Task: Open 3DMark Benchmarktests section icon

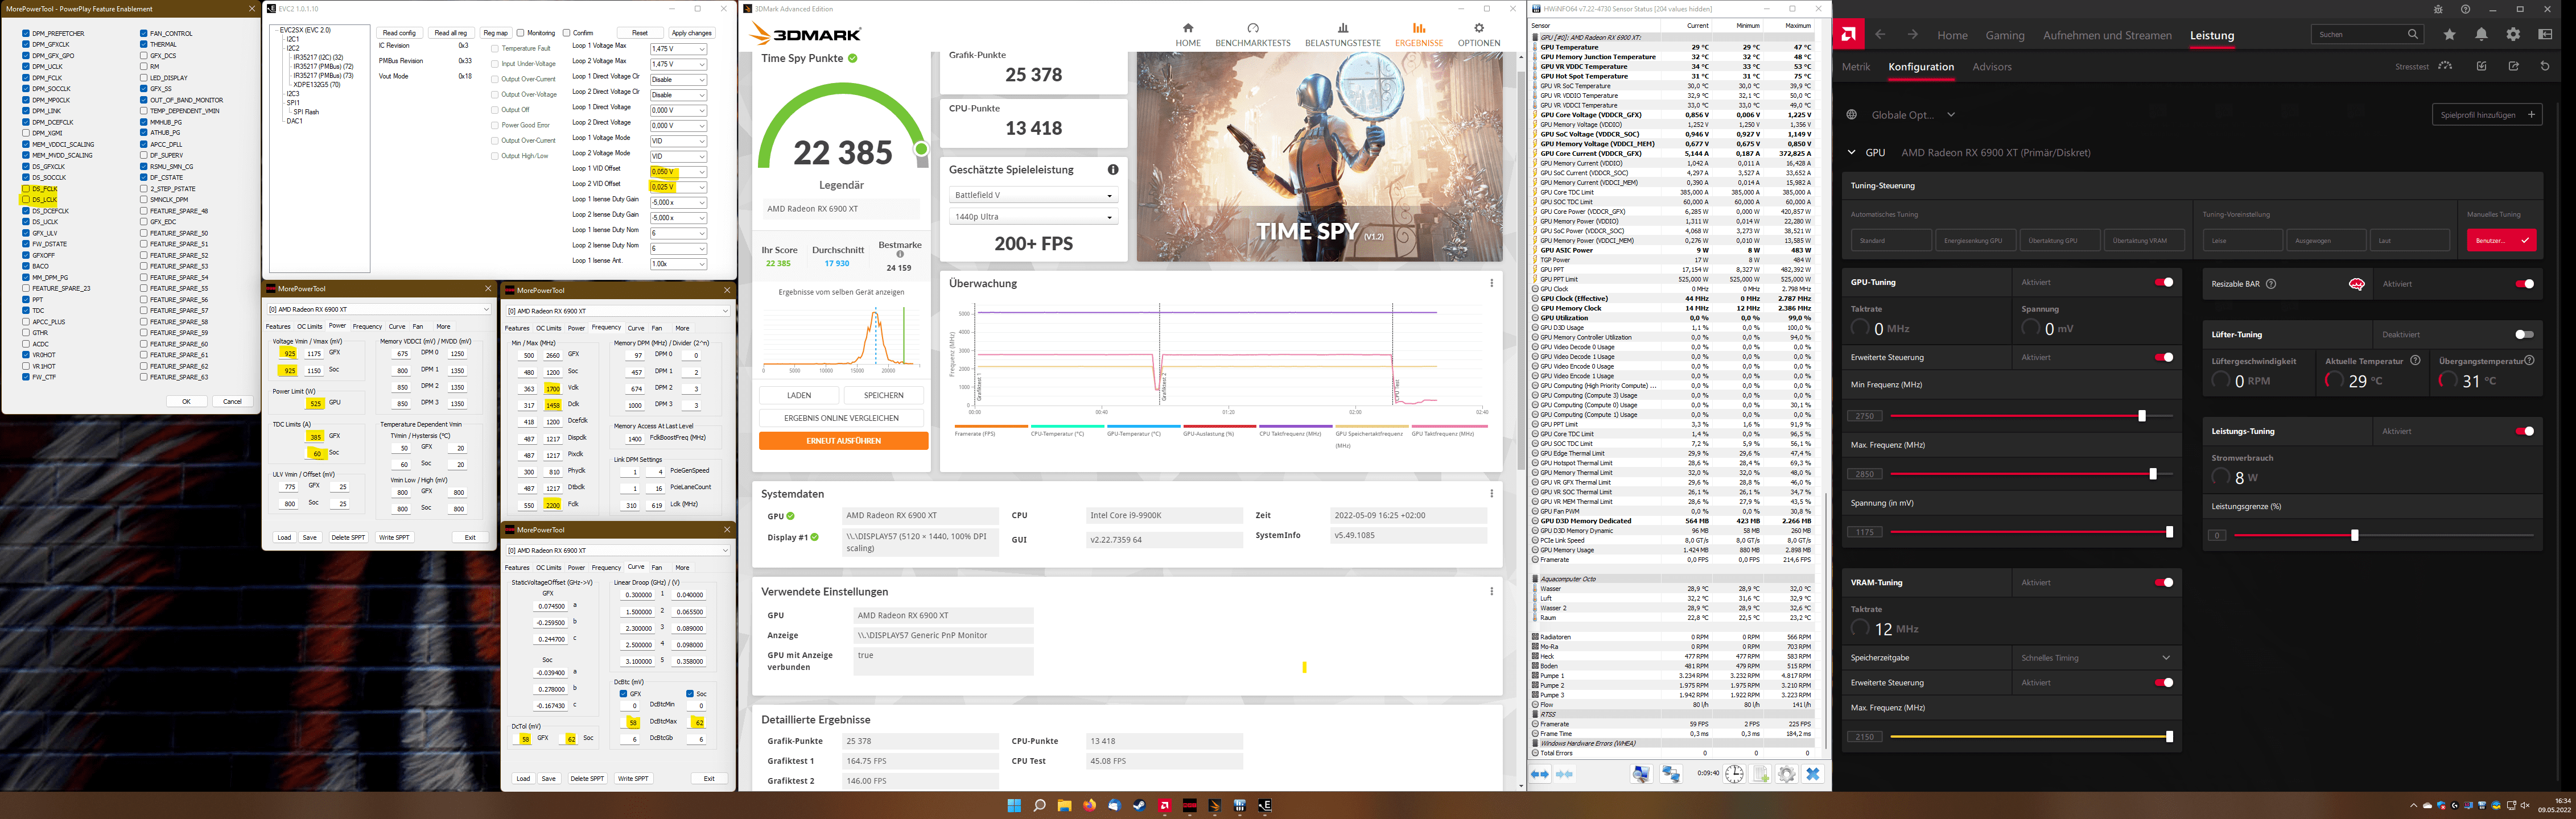Action: 1252,28
